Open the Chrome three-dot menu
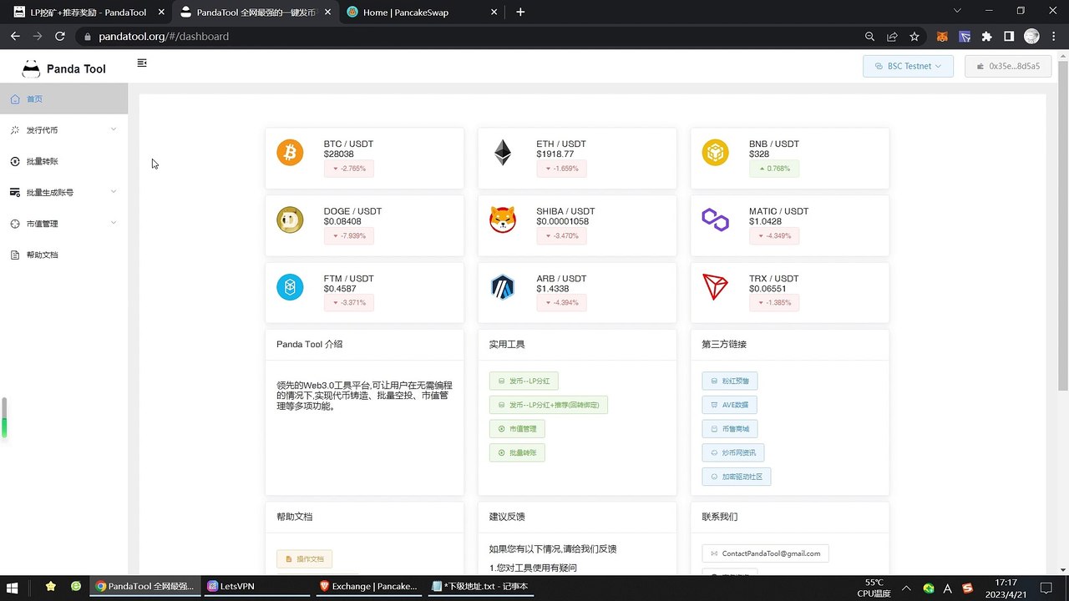 point(1054,37)
